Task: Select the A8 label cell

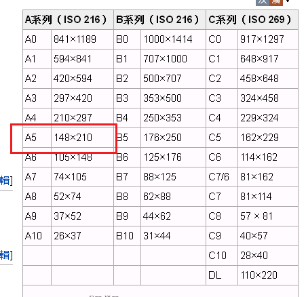Action: [x=37, y=197]
